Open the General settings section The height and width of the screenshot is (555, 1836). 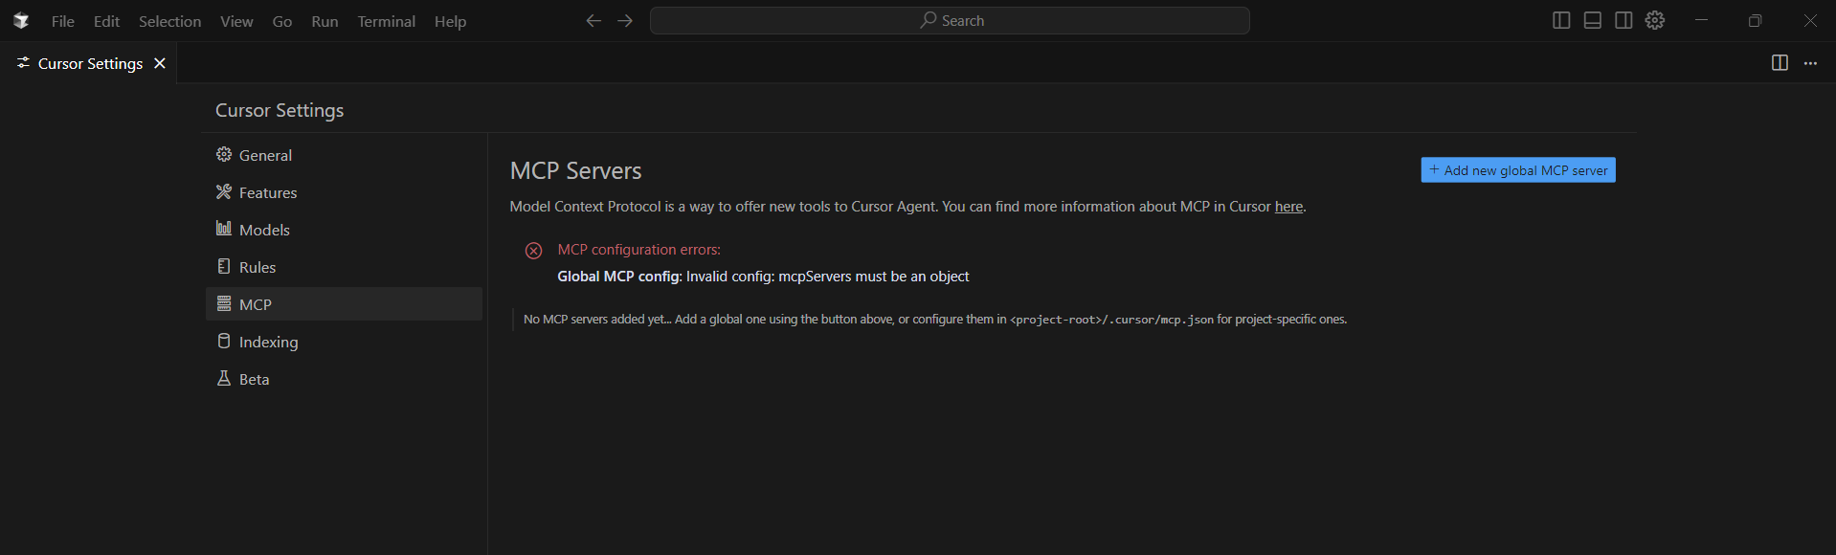click(x=344, y=155)
